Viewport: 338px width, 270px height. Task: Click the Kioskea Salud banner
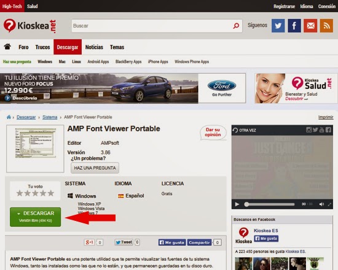[x=296, y=88]
